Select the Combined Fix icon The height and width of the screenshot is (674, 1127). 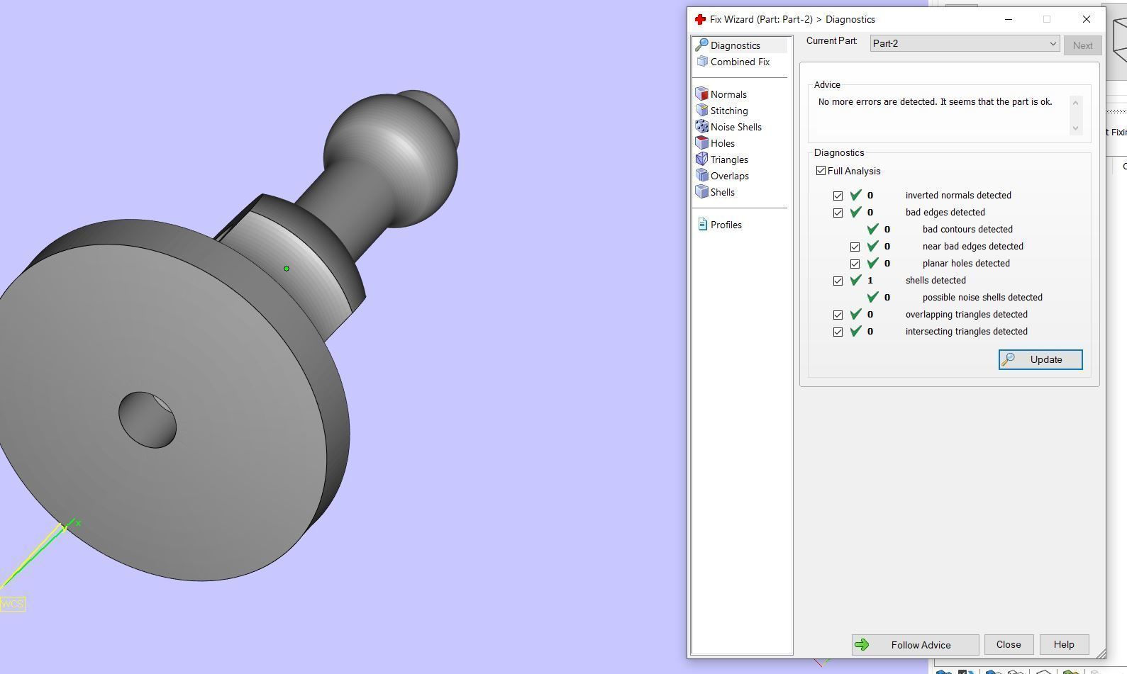[x=702, y=62]
